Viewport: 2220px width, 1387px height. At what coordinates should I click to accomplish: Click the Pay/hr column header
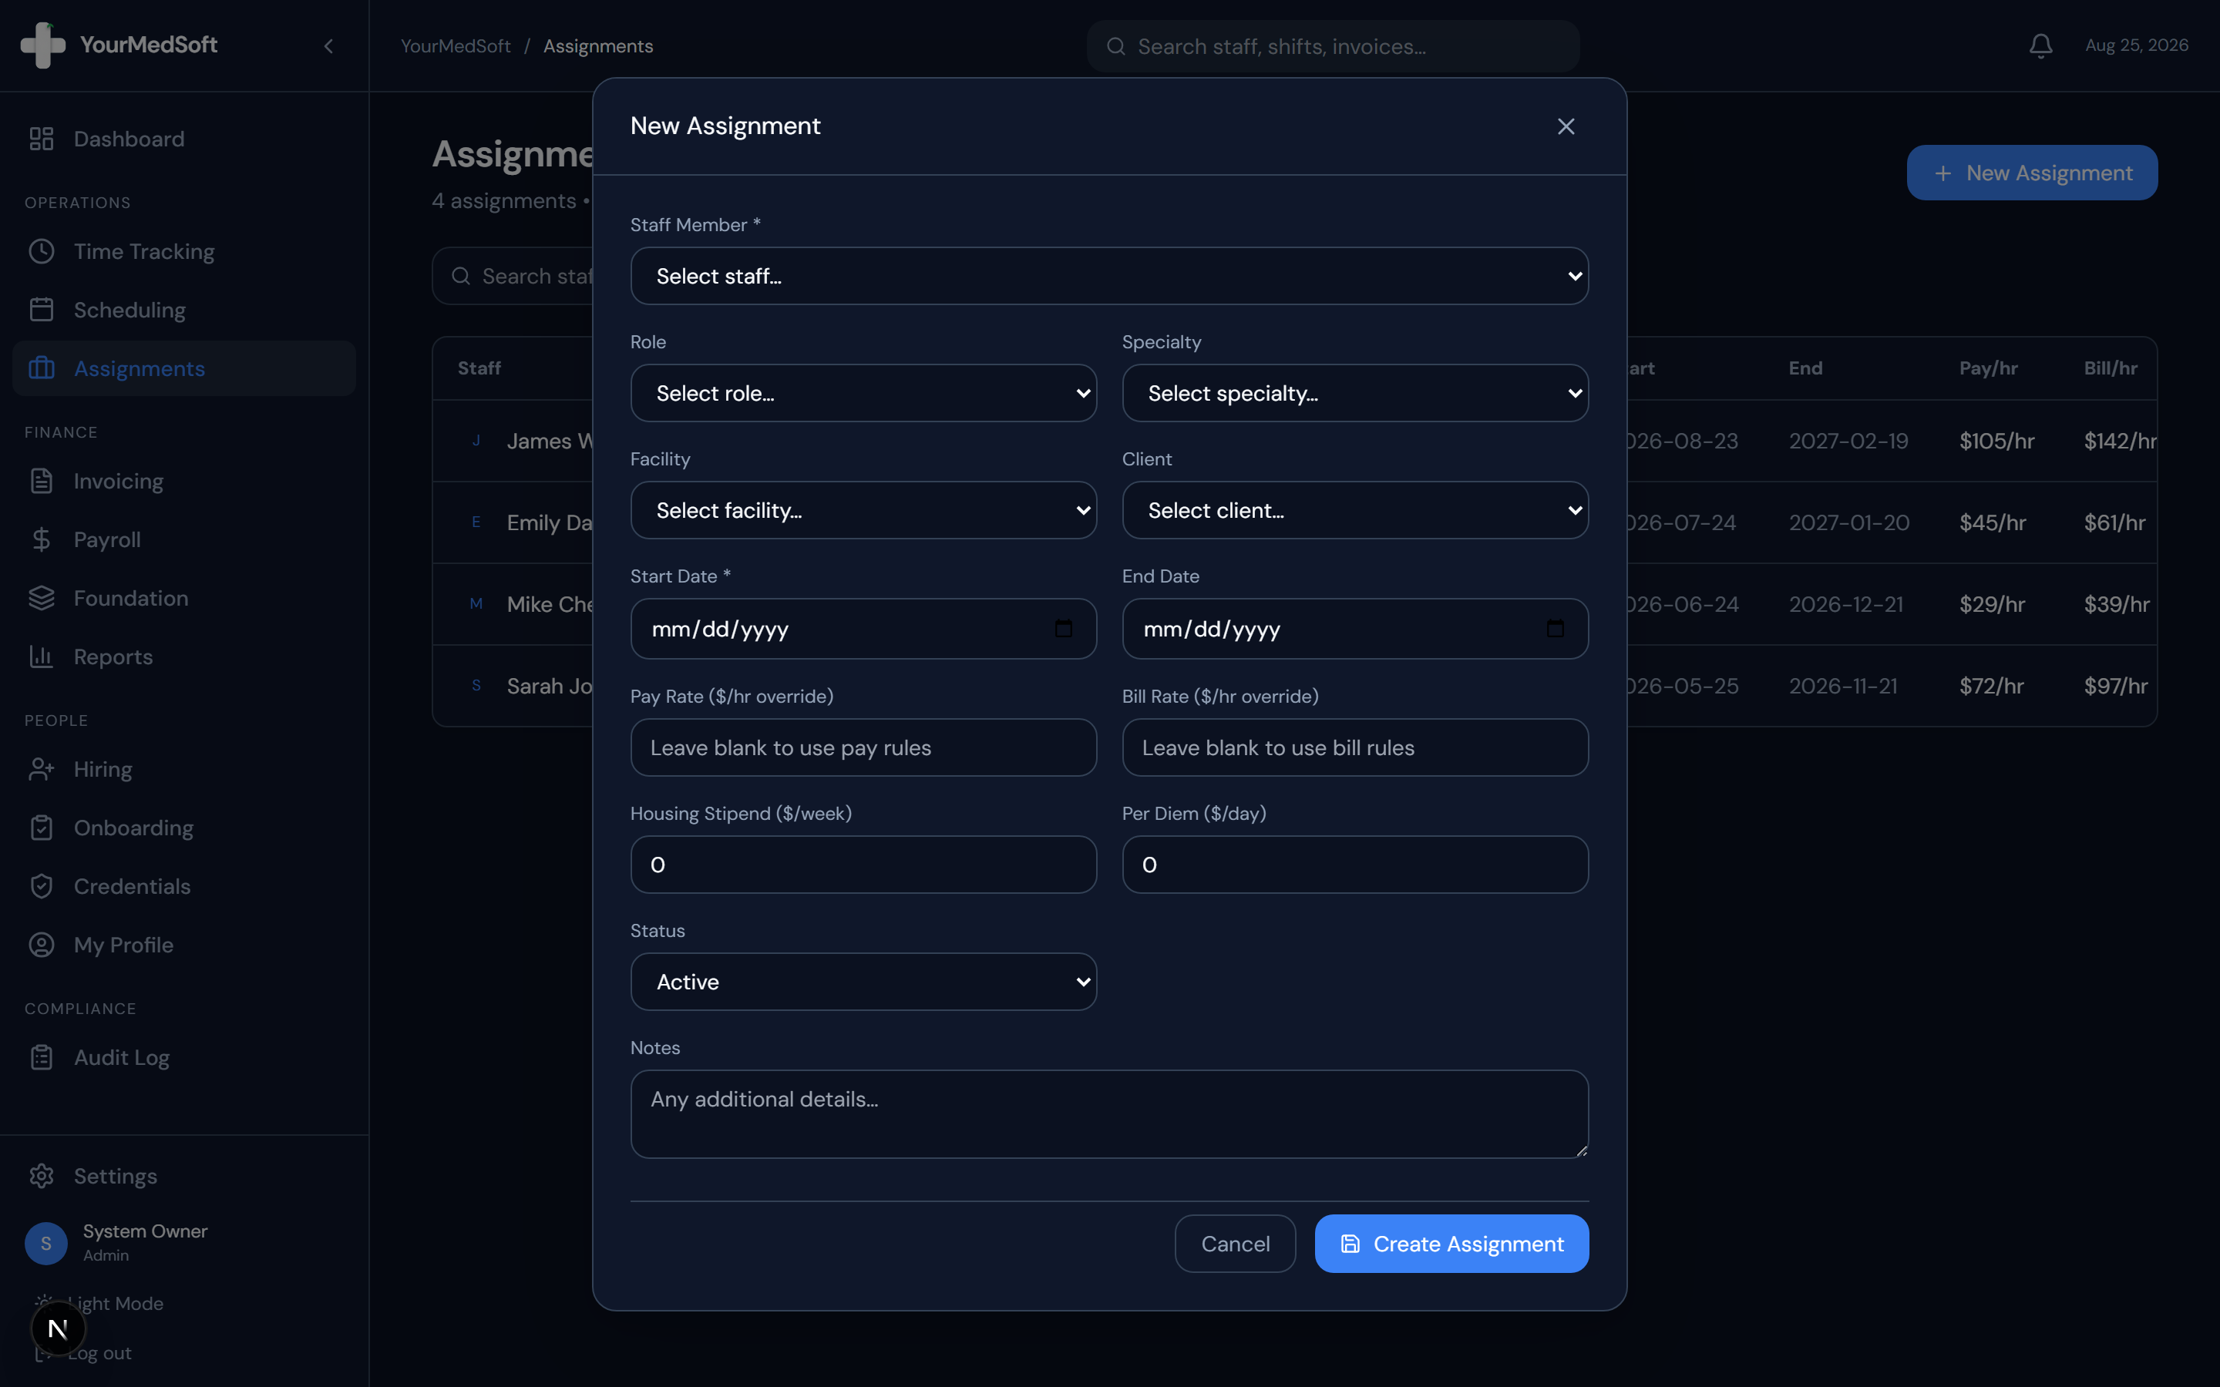[x=1988, y=368]
